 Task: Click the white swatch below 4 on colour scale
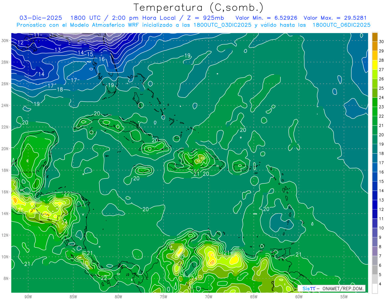pos(375,288)
